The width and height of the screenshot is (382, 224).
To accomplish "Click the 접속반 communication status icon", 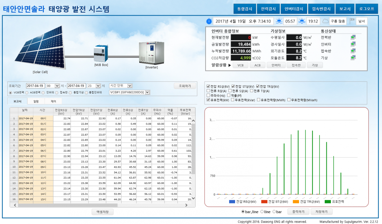I will coord(353,51).
